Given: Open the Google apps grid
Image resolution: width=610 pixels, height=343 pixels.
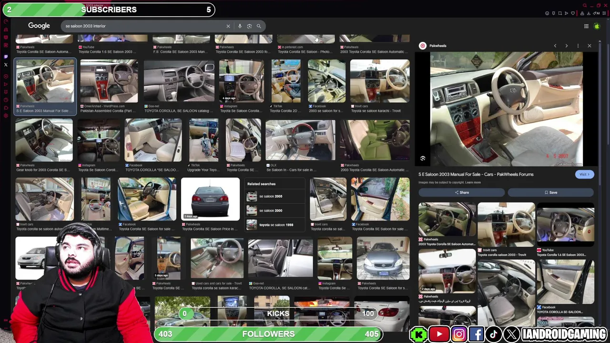Looking at the screenshot, I should [x=586, y=26].
